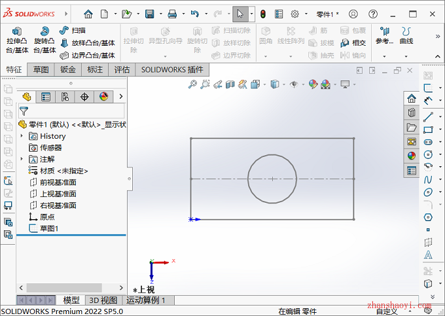445x316 pixels.
Task: Select the Line sketch tool
Action: pos(428,116)
